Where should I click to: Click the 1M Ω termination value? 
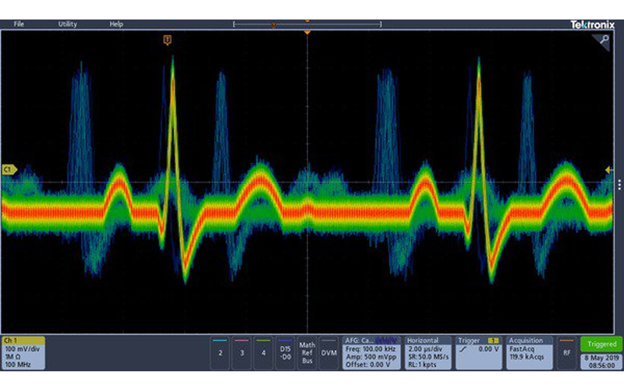click(12, 356)
